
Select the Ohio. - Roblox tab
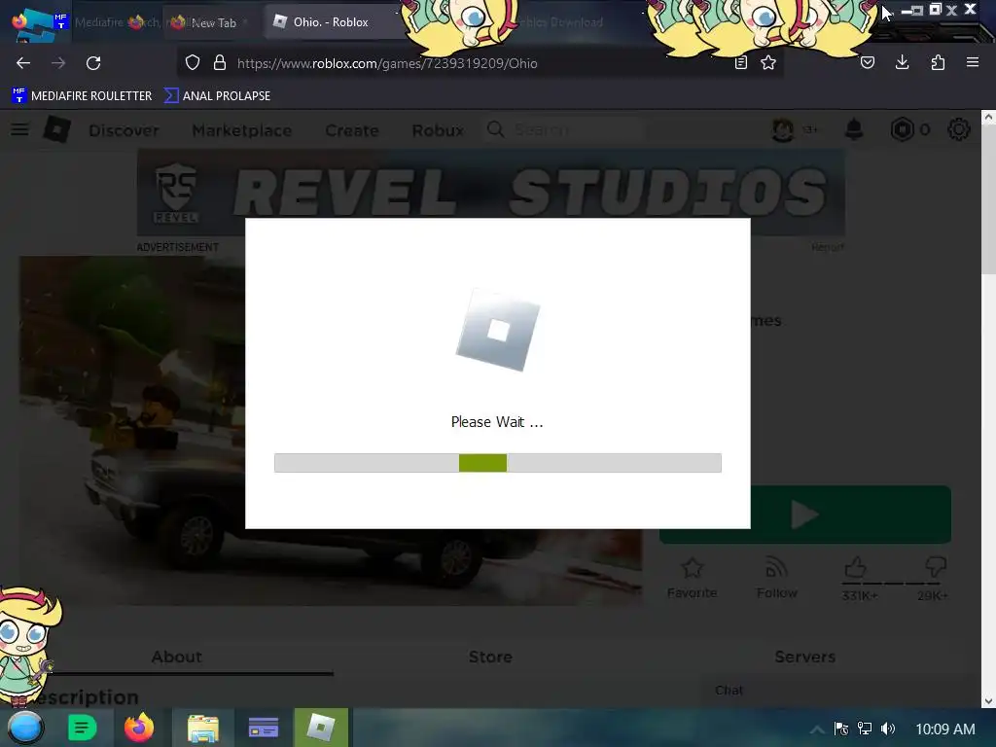331,22
